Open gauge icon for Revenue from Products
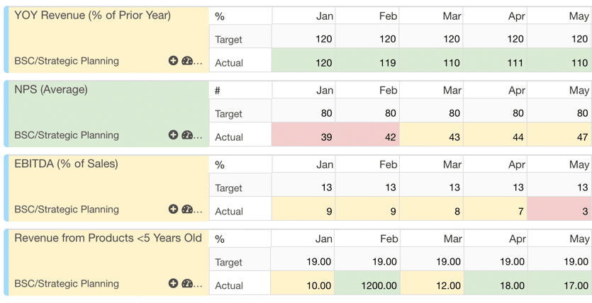Viewport: 592px width, 303px height. tap(187, 283)
